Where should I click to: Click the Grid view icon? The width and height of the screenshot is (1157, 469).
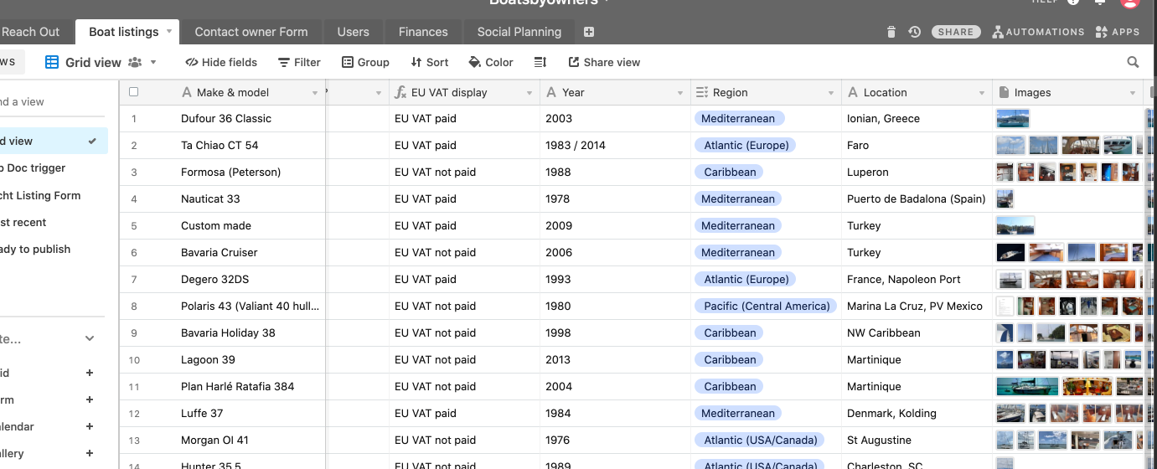coord(52,62)
